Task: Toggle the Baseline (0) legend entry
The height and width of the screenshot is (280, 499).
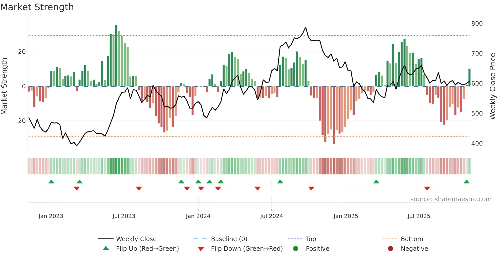Action: [229, 239]
